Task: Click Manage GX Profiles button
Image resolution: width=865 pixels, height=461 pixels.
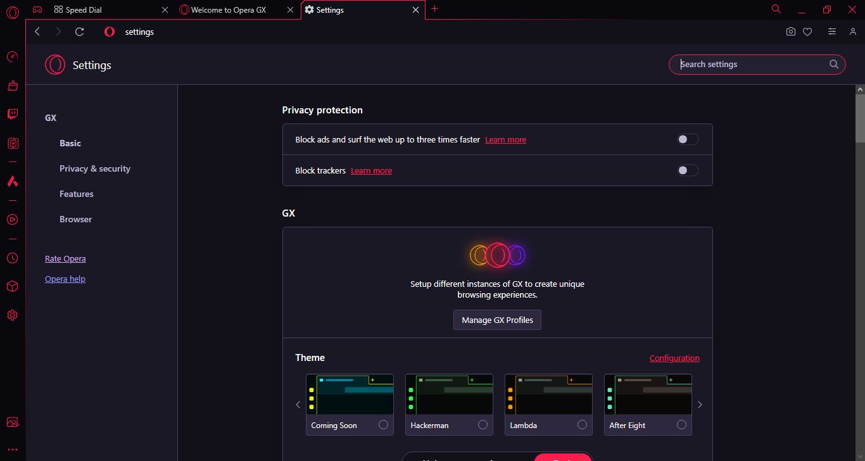Action: click(497, 320)
